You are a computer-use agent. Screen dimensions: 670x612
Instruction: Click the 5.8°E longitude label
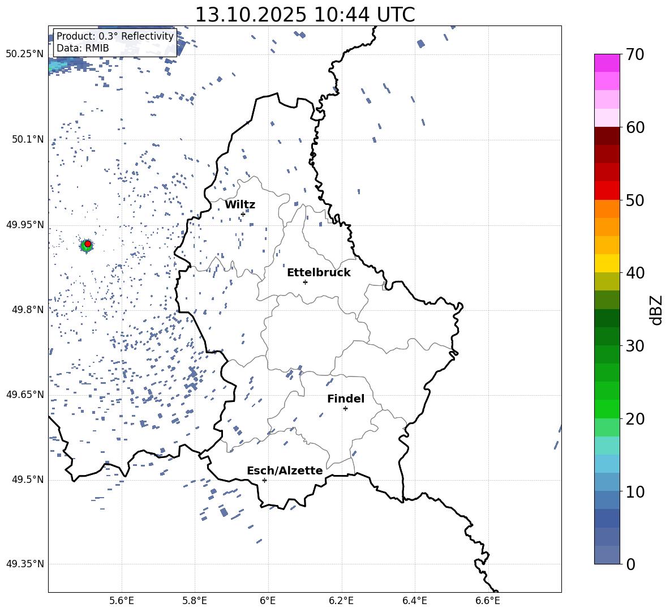pos(195,601)
